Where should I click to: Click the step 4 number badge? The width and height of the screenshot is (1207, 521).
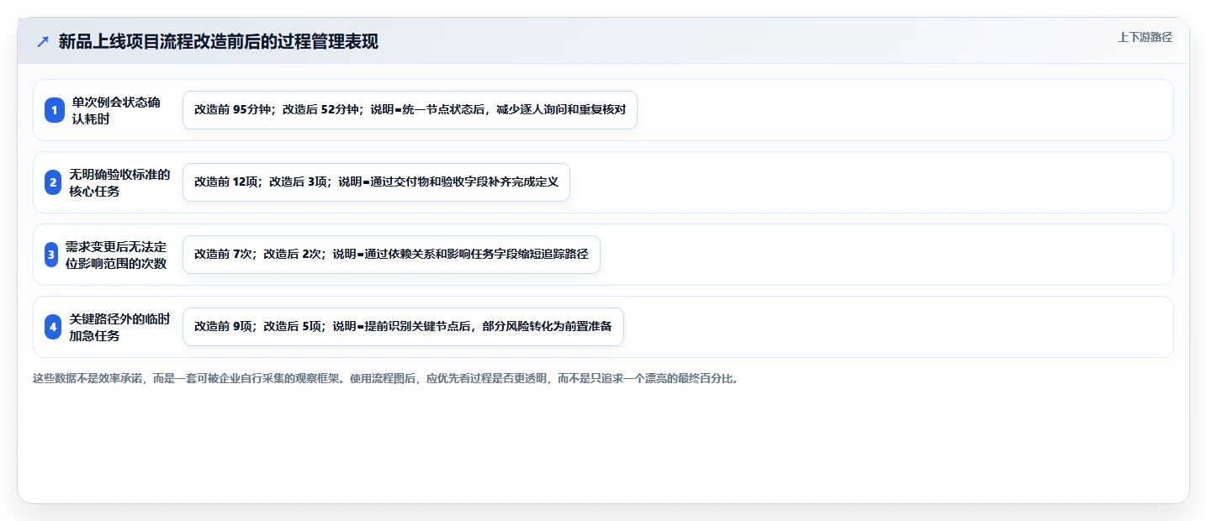click(x=55, y=327)
